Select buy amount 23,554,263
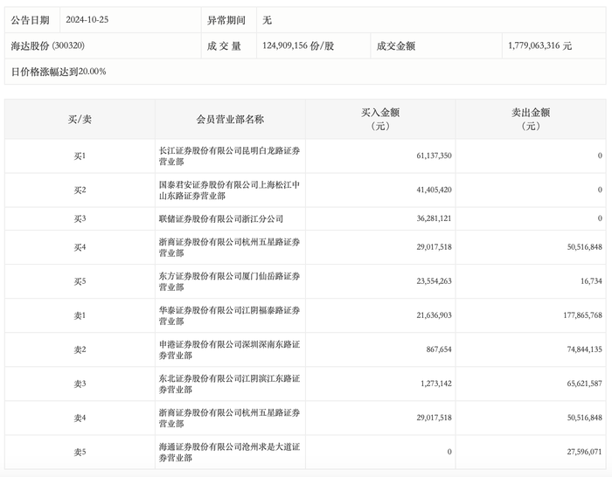Image resolution: width=612 pixels, height=477 pixels. tap(434, 280)
